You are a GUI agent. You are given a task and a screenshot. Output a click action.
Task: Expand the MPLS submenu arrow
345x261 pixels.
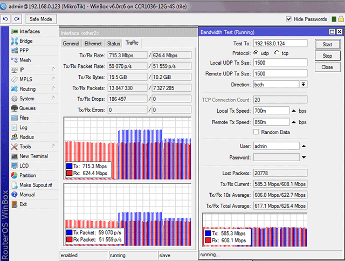(53, 79)
